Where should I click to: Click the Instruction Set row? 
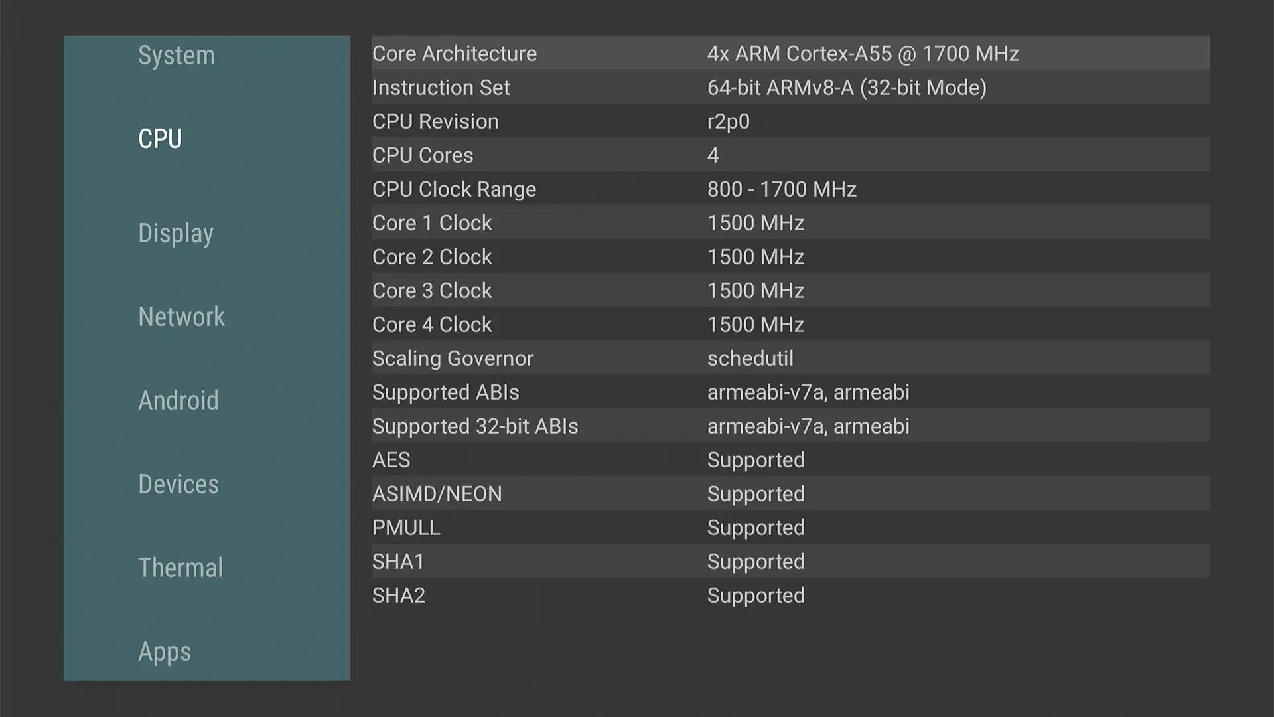pyautogui.click(x=790, y=87)
